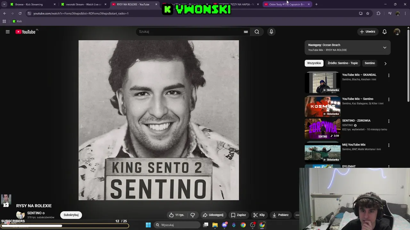Open Discord from the taskbar
The image size is (410, 230).
[x=225, y=225]
